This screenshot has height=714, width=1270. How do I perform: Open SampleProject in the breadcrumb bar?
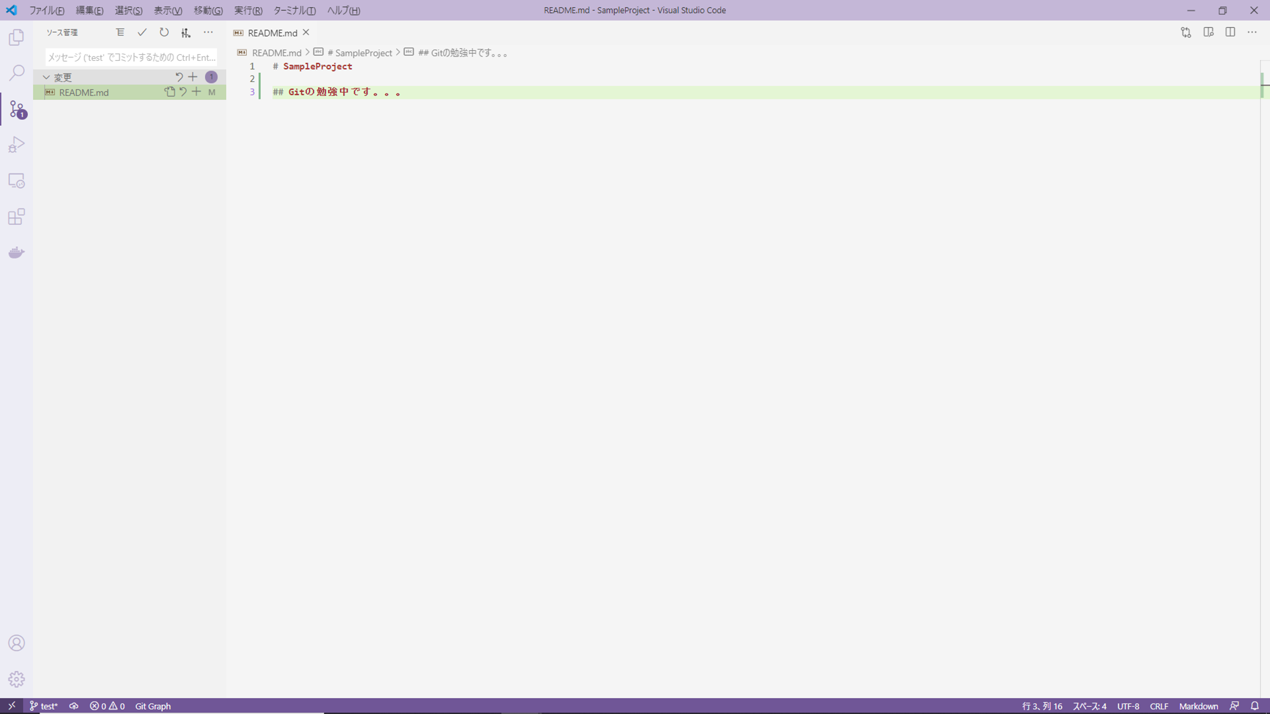tap(362, 52)
